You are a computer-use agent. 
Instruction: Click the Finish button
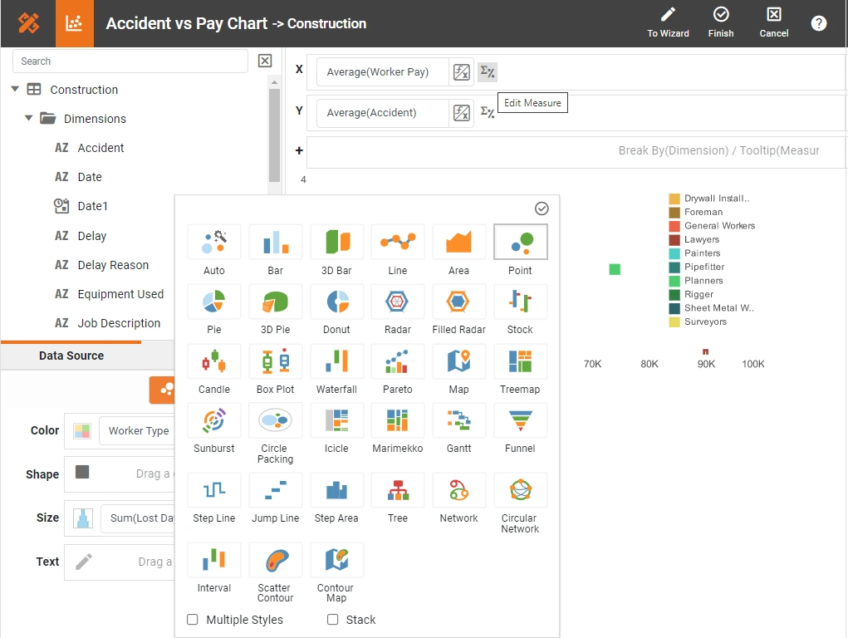point(720,22)
